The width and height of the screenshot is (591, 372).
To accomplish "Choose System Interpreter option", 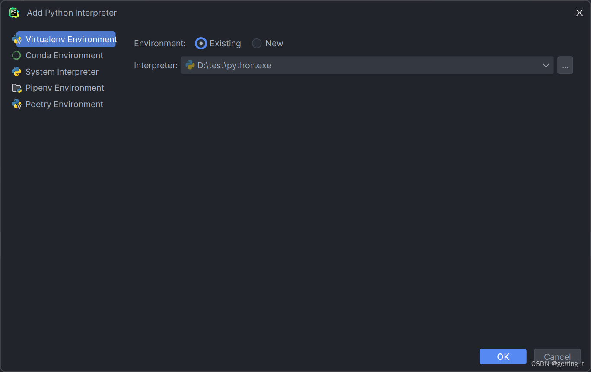I will click(62, 72).
